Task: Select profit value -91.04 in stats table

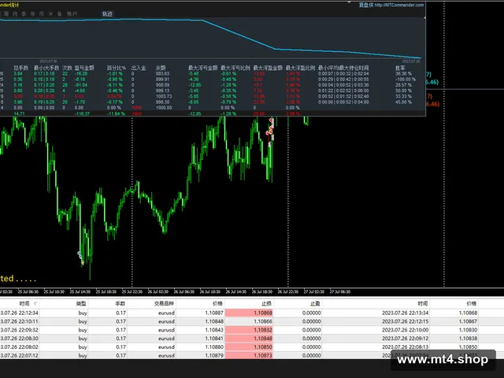Action: tap(81, 85)
